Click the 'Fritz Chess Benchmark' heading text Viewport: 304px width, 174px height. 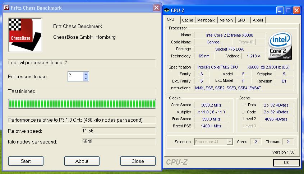[78, 26]
